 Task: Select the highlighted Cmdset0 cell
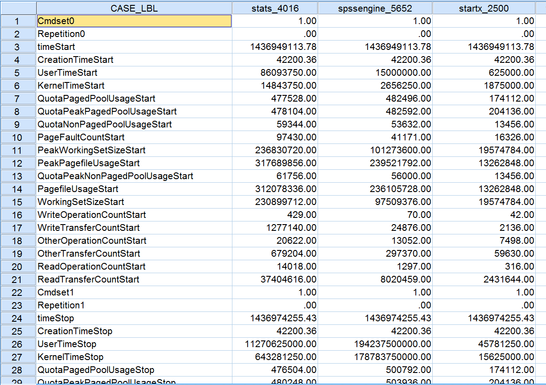click(134, 21)
